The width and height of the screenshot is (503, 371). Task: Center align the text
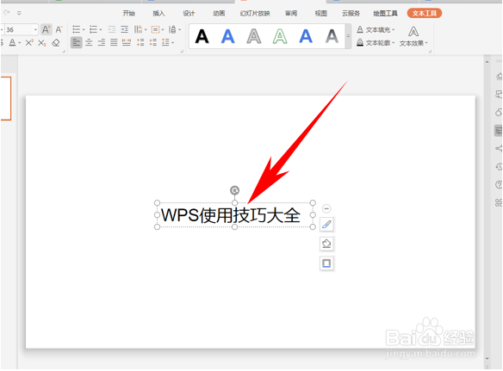pos(89,43)
